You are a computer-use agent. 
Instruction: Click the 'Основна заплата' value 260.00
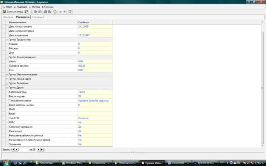[95, 66]
